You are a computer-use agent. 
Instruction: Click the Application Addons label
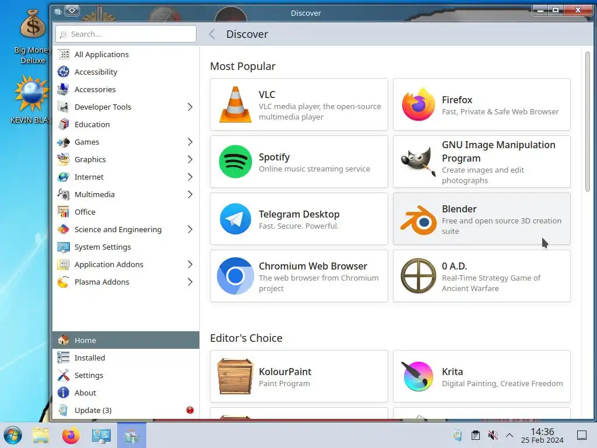tap(109, 264)
